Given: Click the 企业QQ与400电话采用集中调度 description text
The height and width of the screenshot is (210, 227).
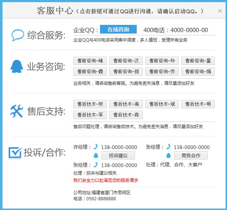Looking at the screenshot, I should click(x=130, y=40).
